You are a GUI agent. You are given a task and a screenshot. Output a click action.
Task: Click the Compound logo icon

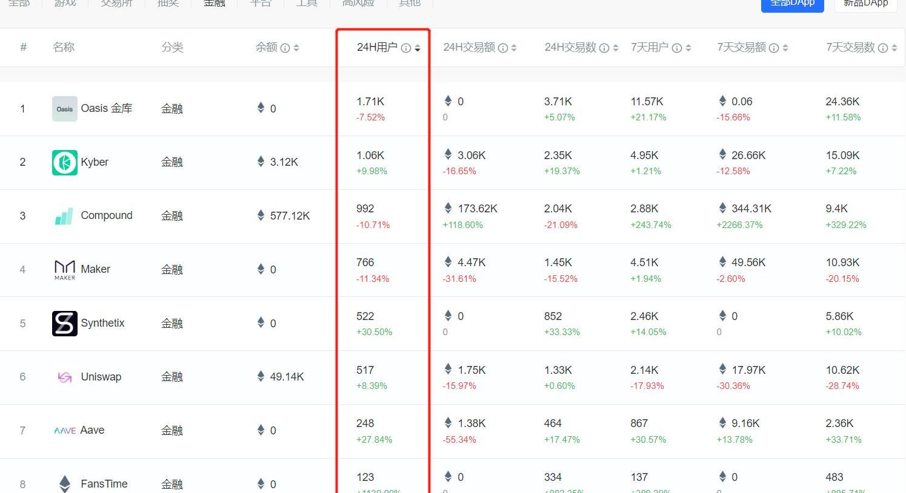coord(65,216)
